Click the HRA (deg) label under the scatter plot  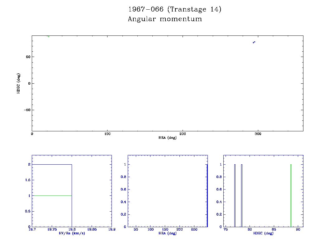168,138
